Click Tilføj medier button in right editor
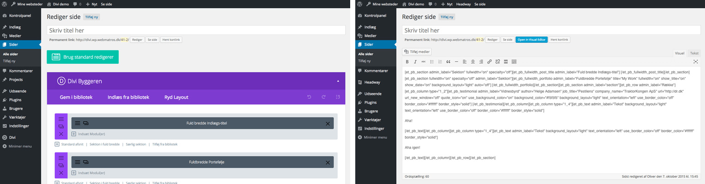Viewport: 705px width, 184px height. [417, 52]
